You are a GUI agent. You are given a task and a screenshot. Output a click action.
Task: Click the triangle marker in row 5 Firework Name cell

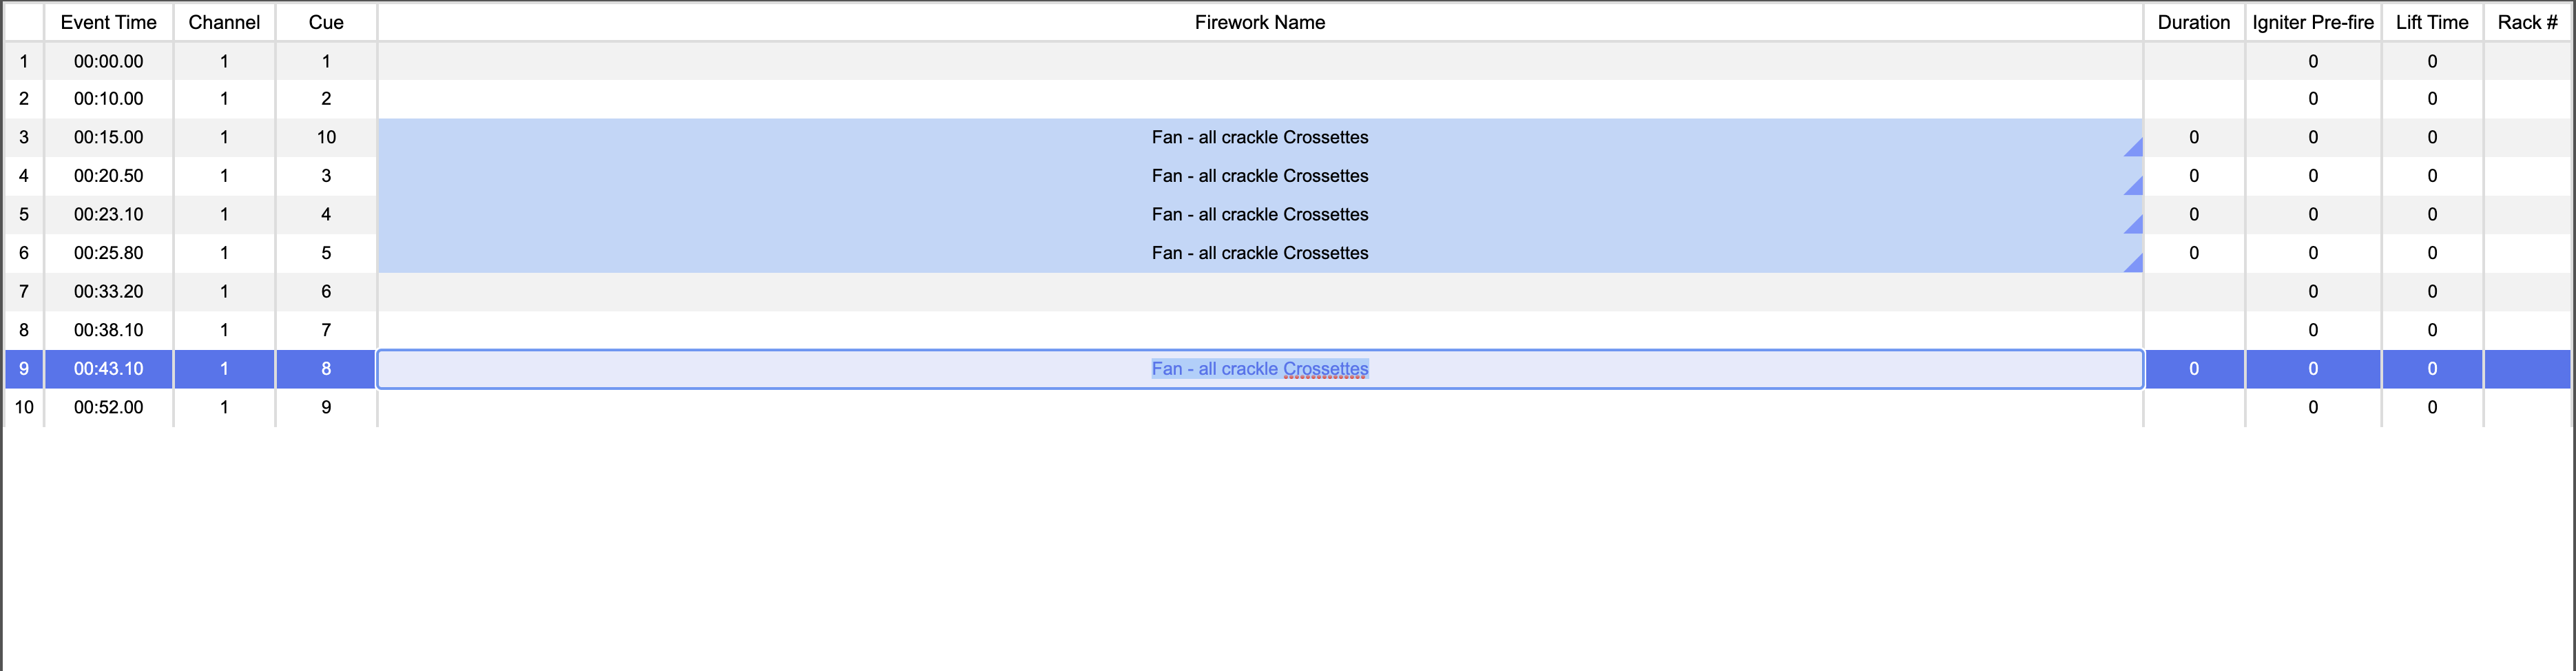[x=2135, y=226]
